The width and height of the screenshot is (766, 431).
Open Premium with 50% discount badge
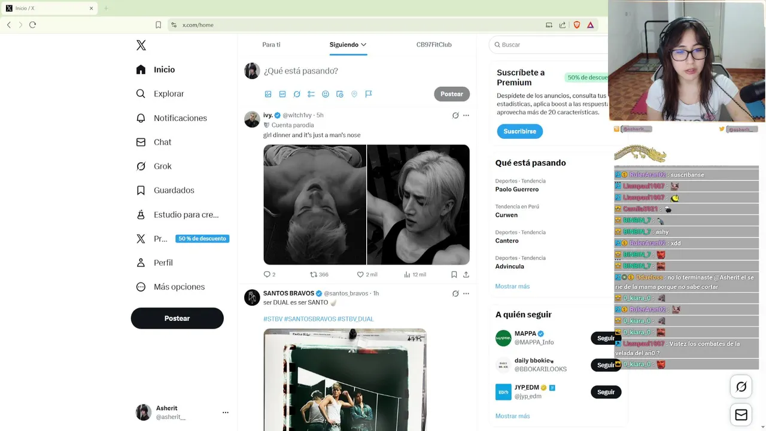point(183,239)
